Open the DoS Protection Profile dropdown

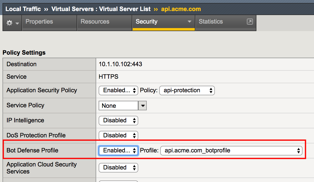pos(118,136)
